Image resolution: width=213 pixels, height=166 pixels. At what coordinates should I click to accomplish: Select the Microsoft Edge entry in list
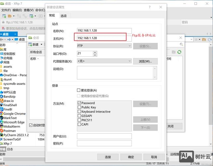tap(12, 122)
